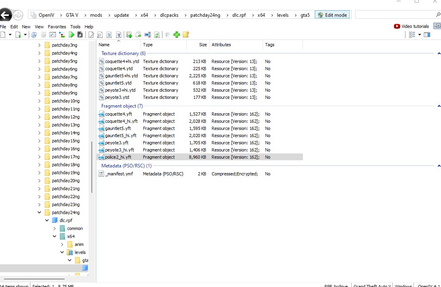
Task: Open the Tools menu
Action: (75, 27)
